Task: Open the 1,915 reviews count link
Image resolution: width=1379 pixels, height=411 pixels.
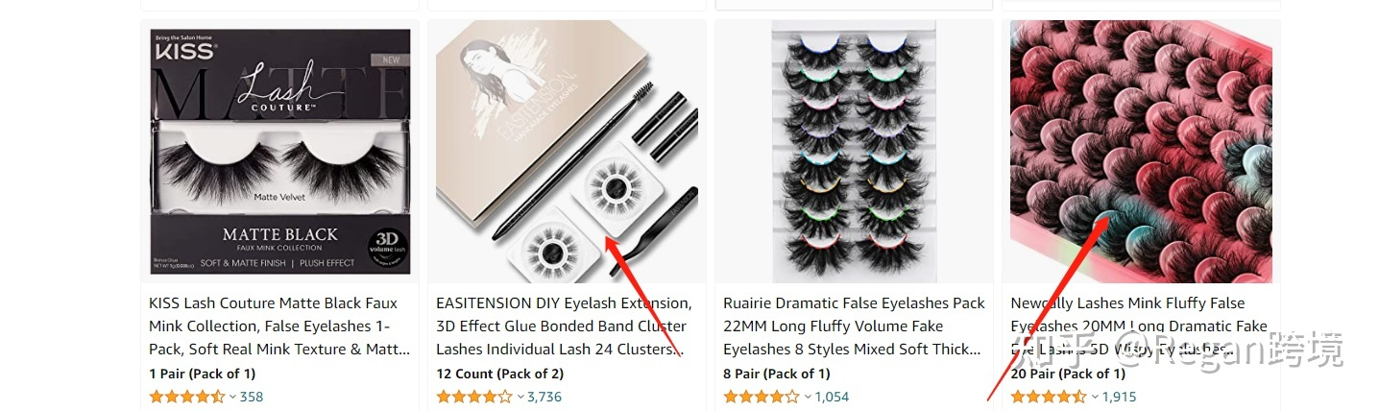Action: [x=1119, y=397]
